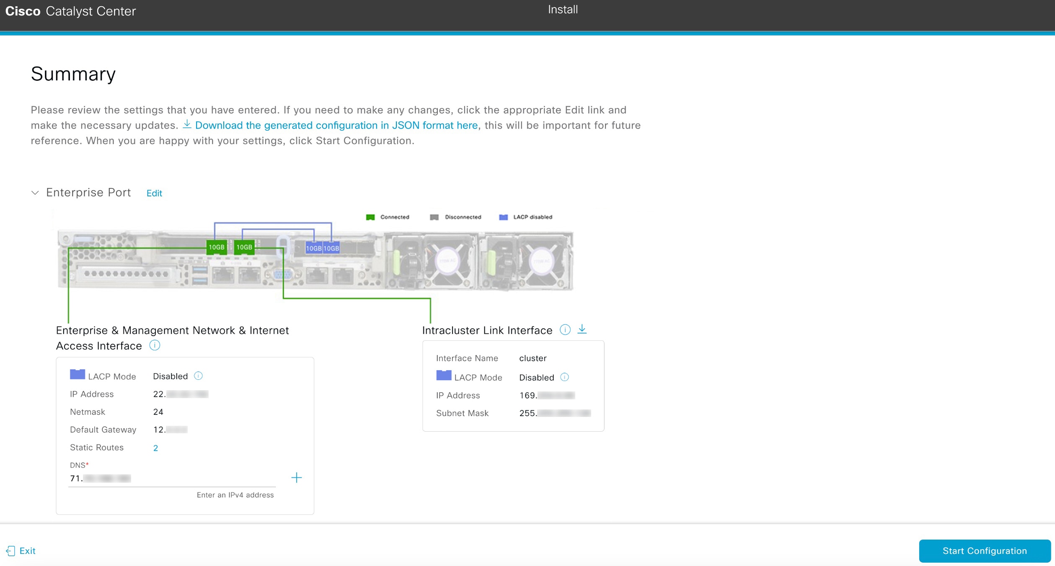Image resolution: width=1055 pixels, height=566 pixels.
Task: Click the blue LACP disabled legend square
Action: pyautogui.click(x=502, y=217)
